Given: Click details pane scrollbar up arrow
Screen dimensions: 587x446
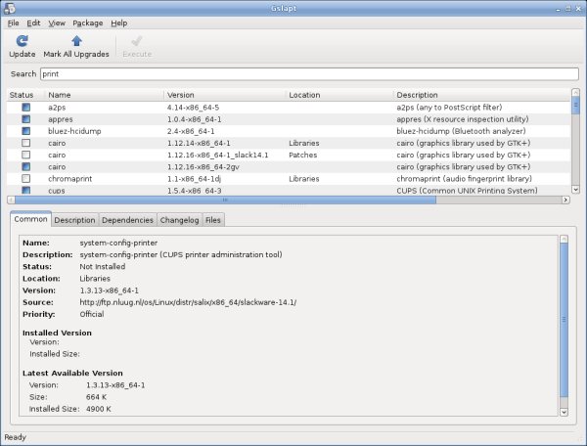Looking at the screenshot, I should tap(564, 239).
